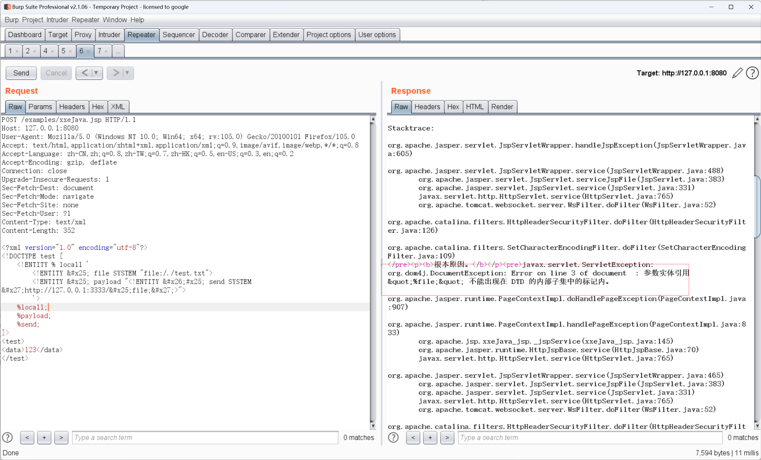Show response Headers view
761x460 pixels.
[x=427, y=107]
